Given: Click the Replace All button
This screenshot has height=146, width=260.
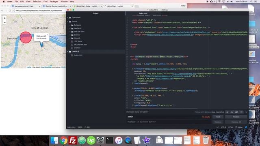Looking at the screenshot, I should [x=236, y=122].
